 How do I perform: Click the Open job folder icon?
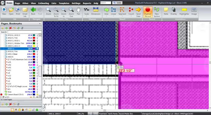point(11,11)
